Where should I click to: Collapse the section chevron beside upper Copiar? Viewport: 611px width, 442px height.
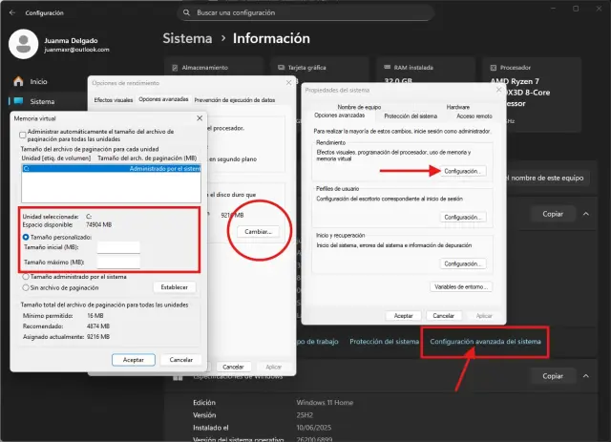(588, 215)
